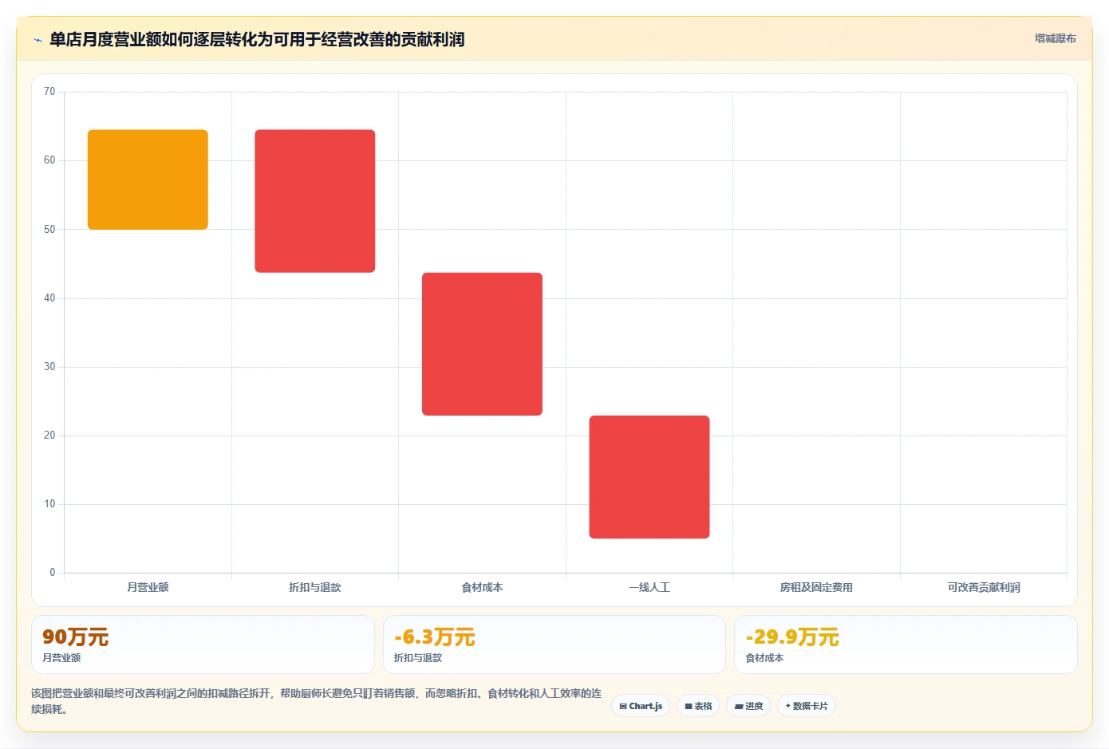Viewport: 1109px width, 749px height.
Task: Click x-axis label 一线人工
Action: coord(649,587)
